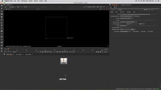Open the Render menu
The width and height of the screenshot is (161, 90).
click(x=36, y=1)
